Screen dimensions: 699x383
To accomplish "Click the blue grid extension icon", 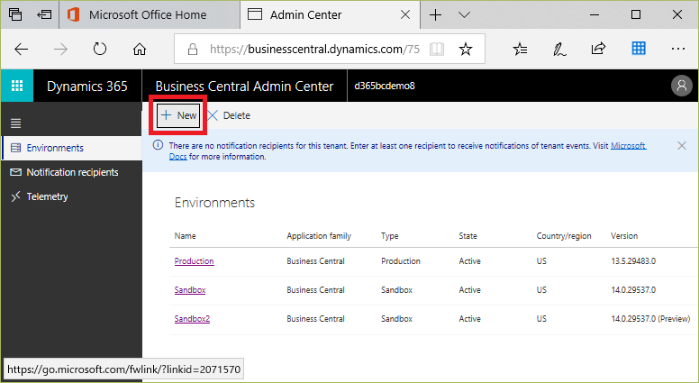I will (x=639, y=48).
